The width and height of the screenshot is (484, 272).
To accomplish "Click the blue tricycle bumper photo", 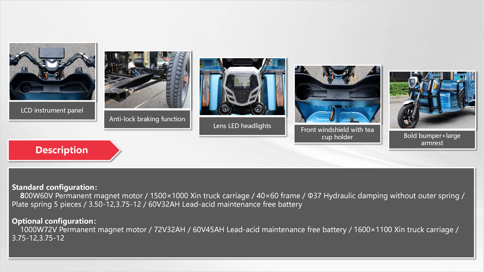I will (x=432, y=100).
